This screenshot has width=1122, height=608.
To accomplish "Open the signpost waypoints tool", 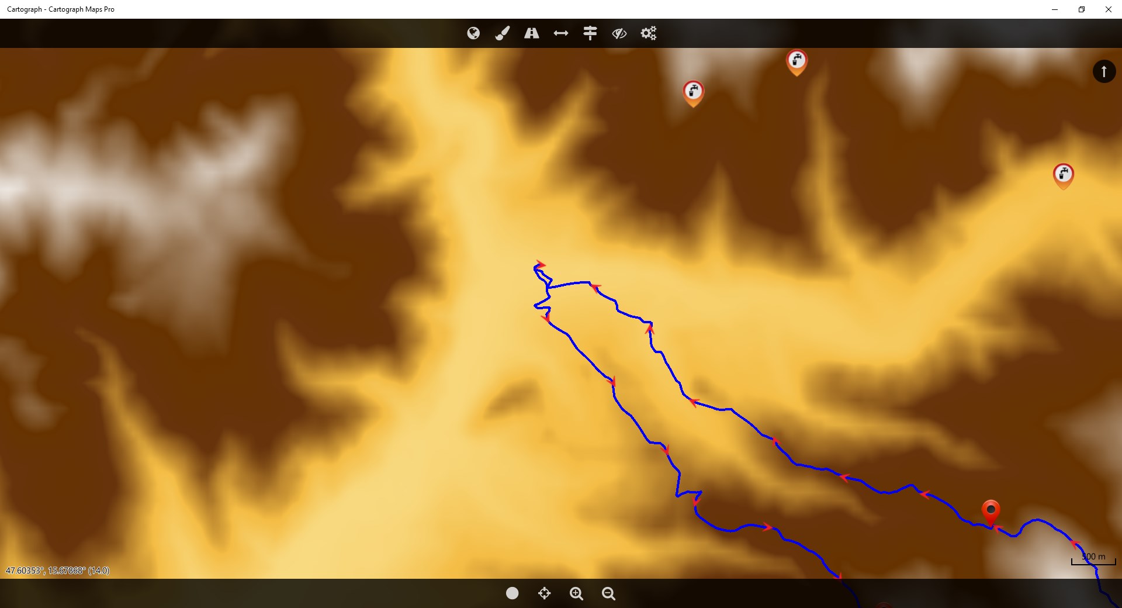I will 590,33.
